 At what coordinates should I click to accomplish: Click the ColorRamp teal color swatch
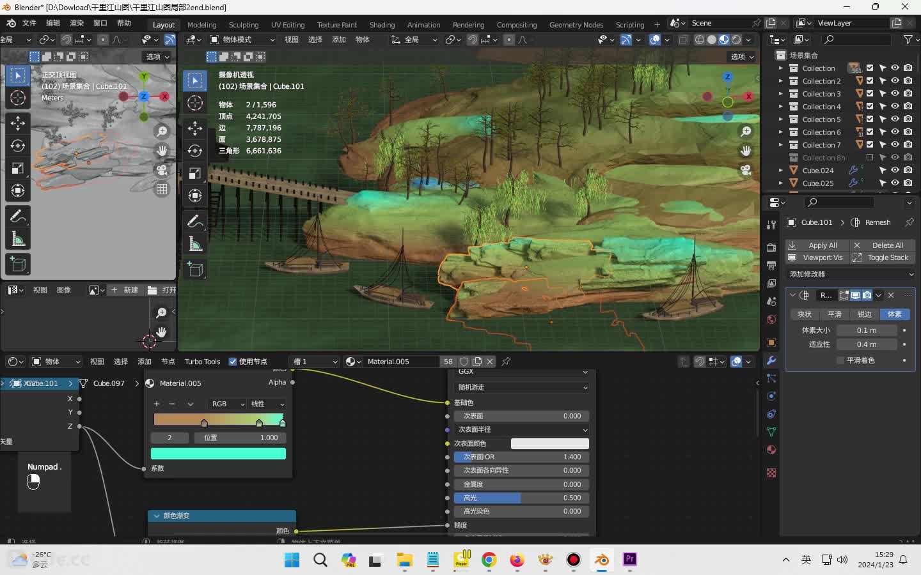pos(218,454)
